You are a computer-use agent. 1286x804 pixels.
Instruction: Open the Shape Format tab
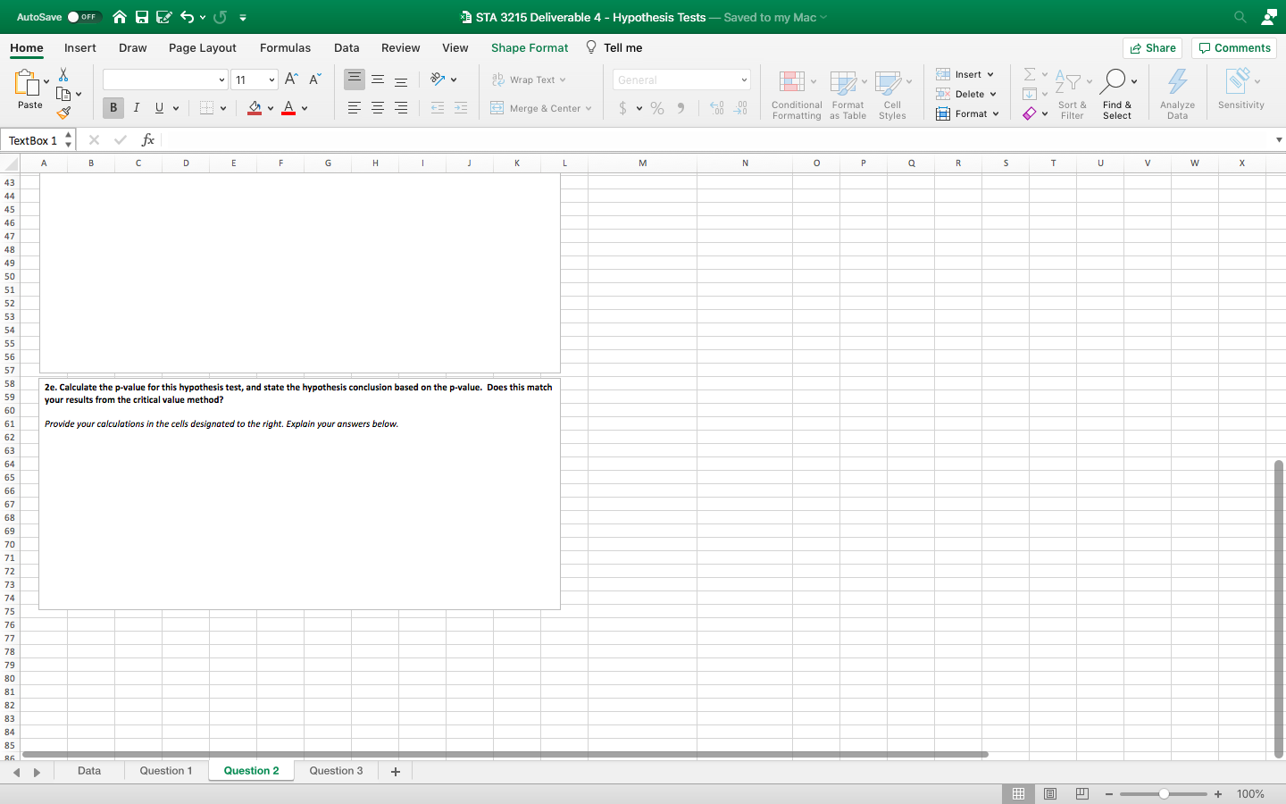[530, 47]
